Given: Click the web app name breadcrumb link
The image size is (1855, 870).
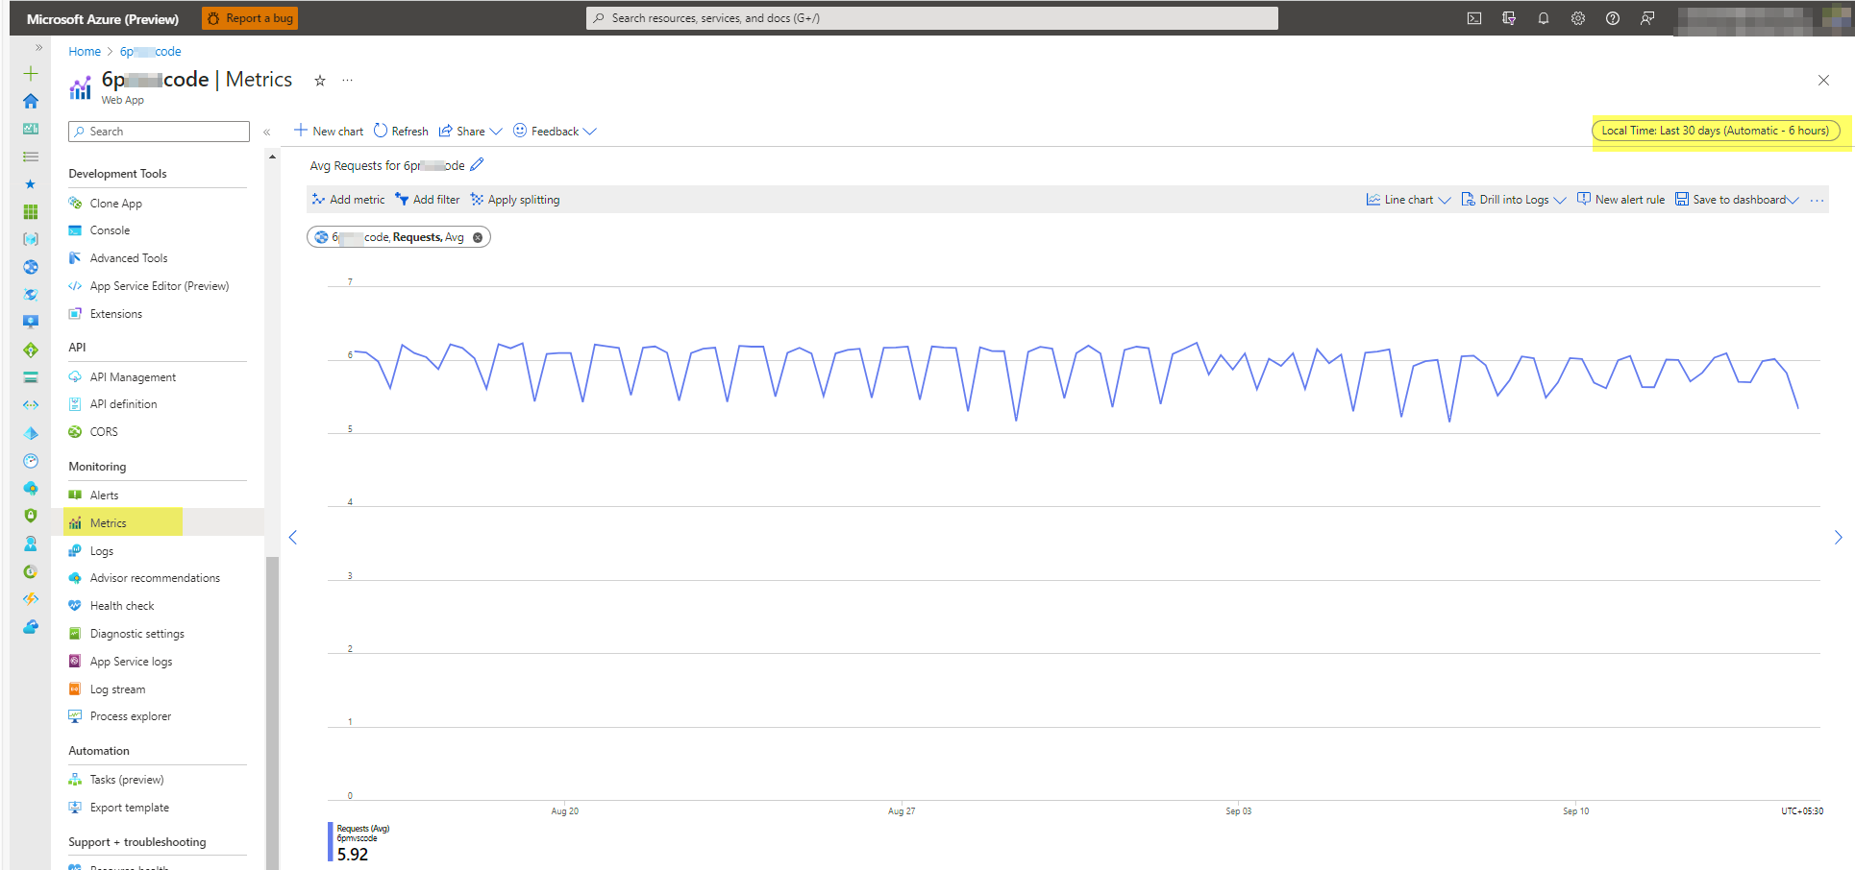Looking at the screenshot, I should pos(150,52).
